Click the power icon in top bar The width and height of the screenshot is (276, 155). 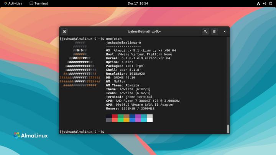pos(271,3)
